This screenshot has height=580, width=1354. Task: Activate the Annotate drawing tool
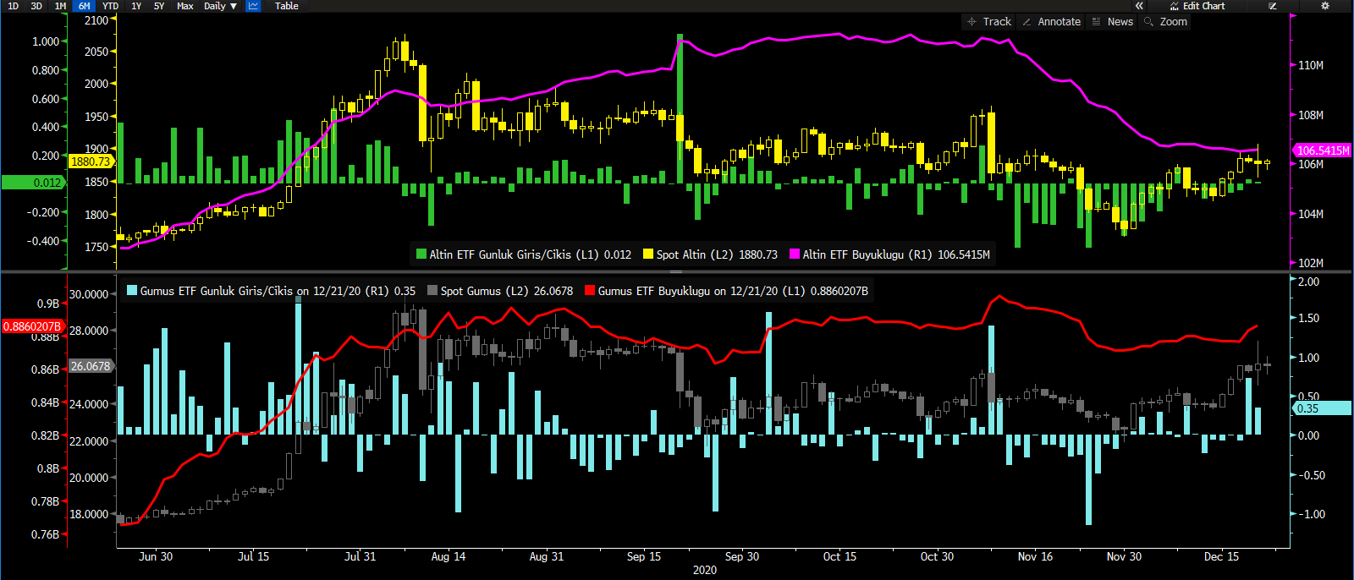point(1051,22)
